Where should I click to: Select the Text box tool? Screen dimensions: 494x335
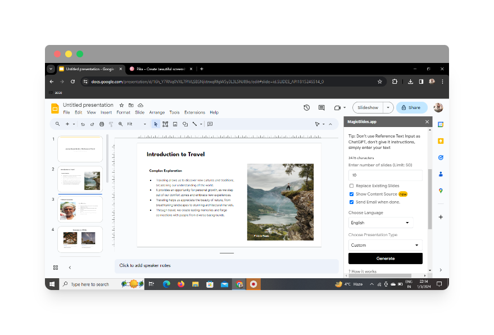point(165,124)
